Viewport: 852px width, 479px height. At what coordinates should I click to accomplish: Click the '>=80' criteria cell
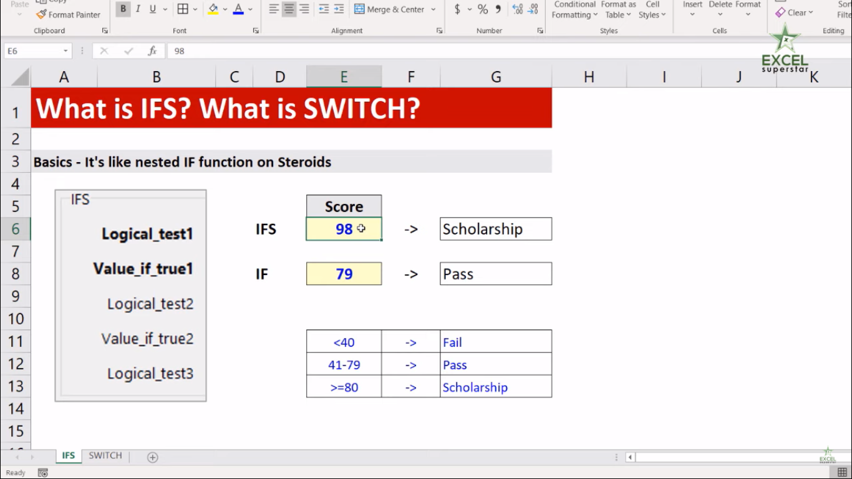(344, 387)
